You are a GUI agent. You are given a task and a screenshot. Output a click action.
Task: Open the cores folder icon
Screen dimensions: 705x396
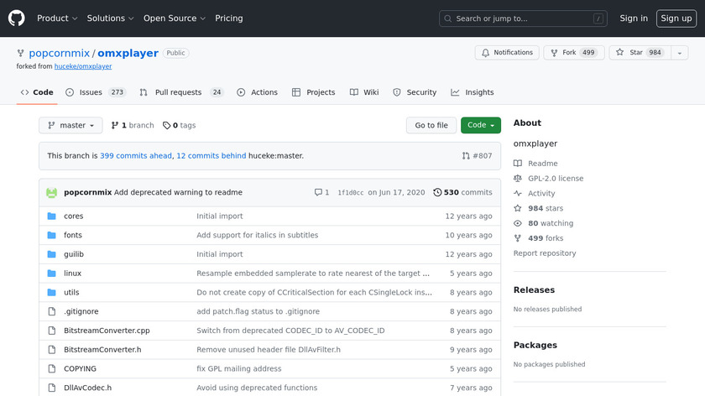pos(51,216)
